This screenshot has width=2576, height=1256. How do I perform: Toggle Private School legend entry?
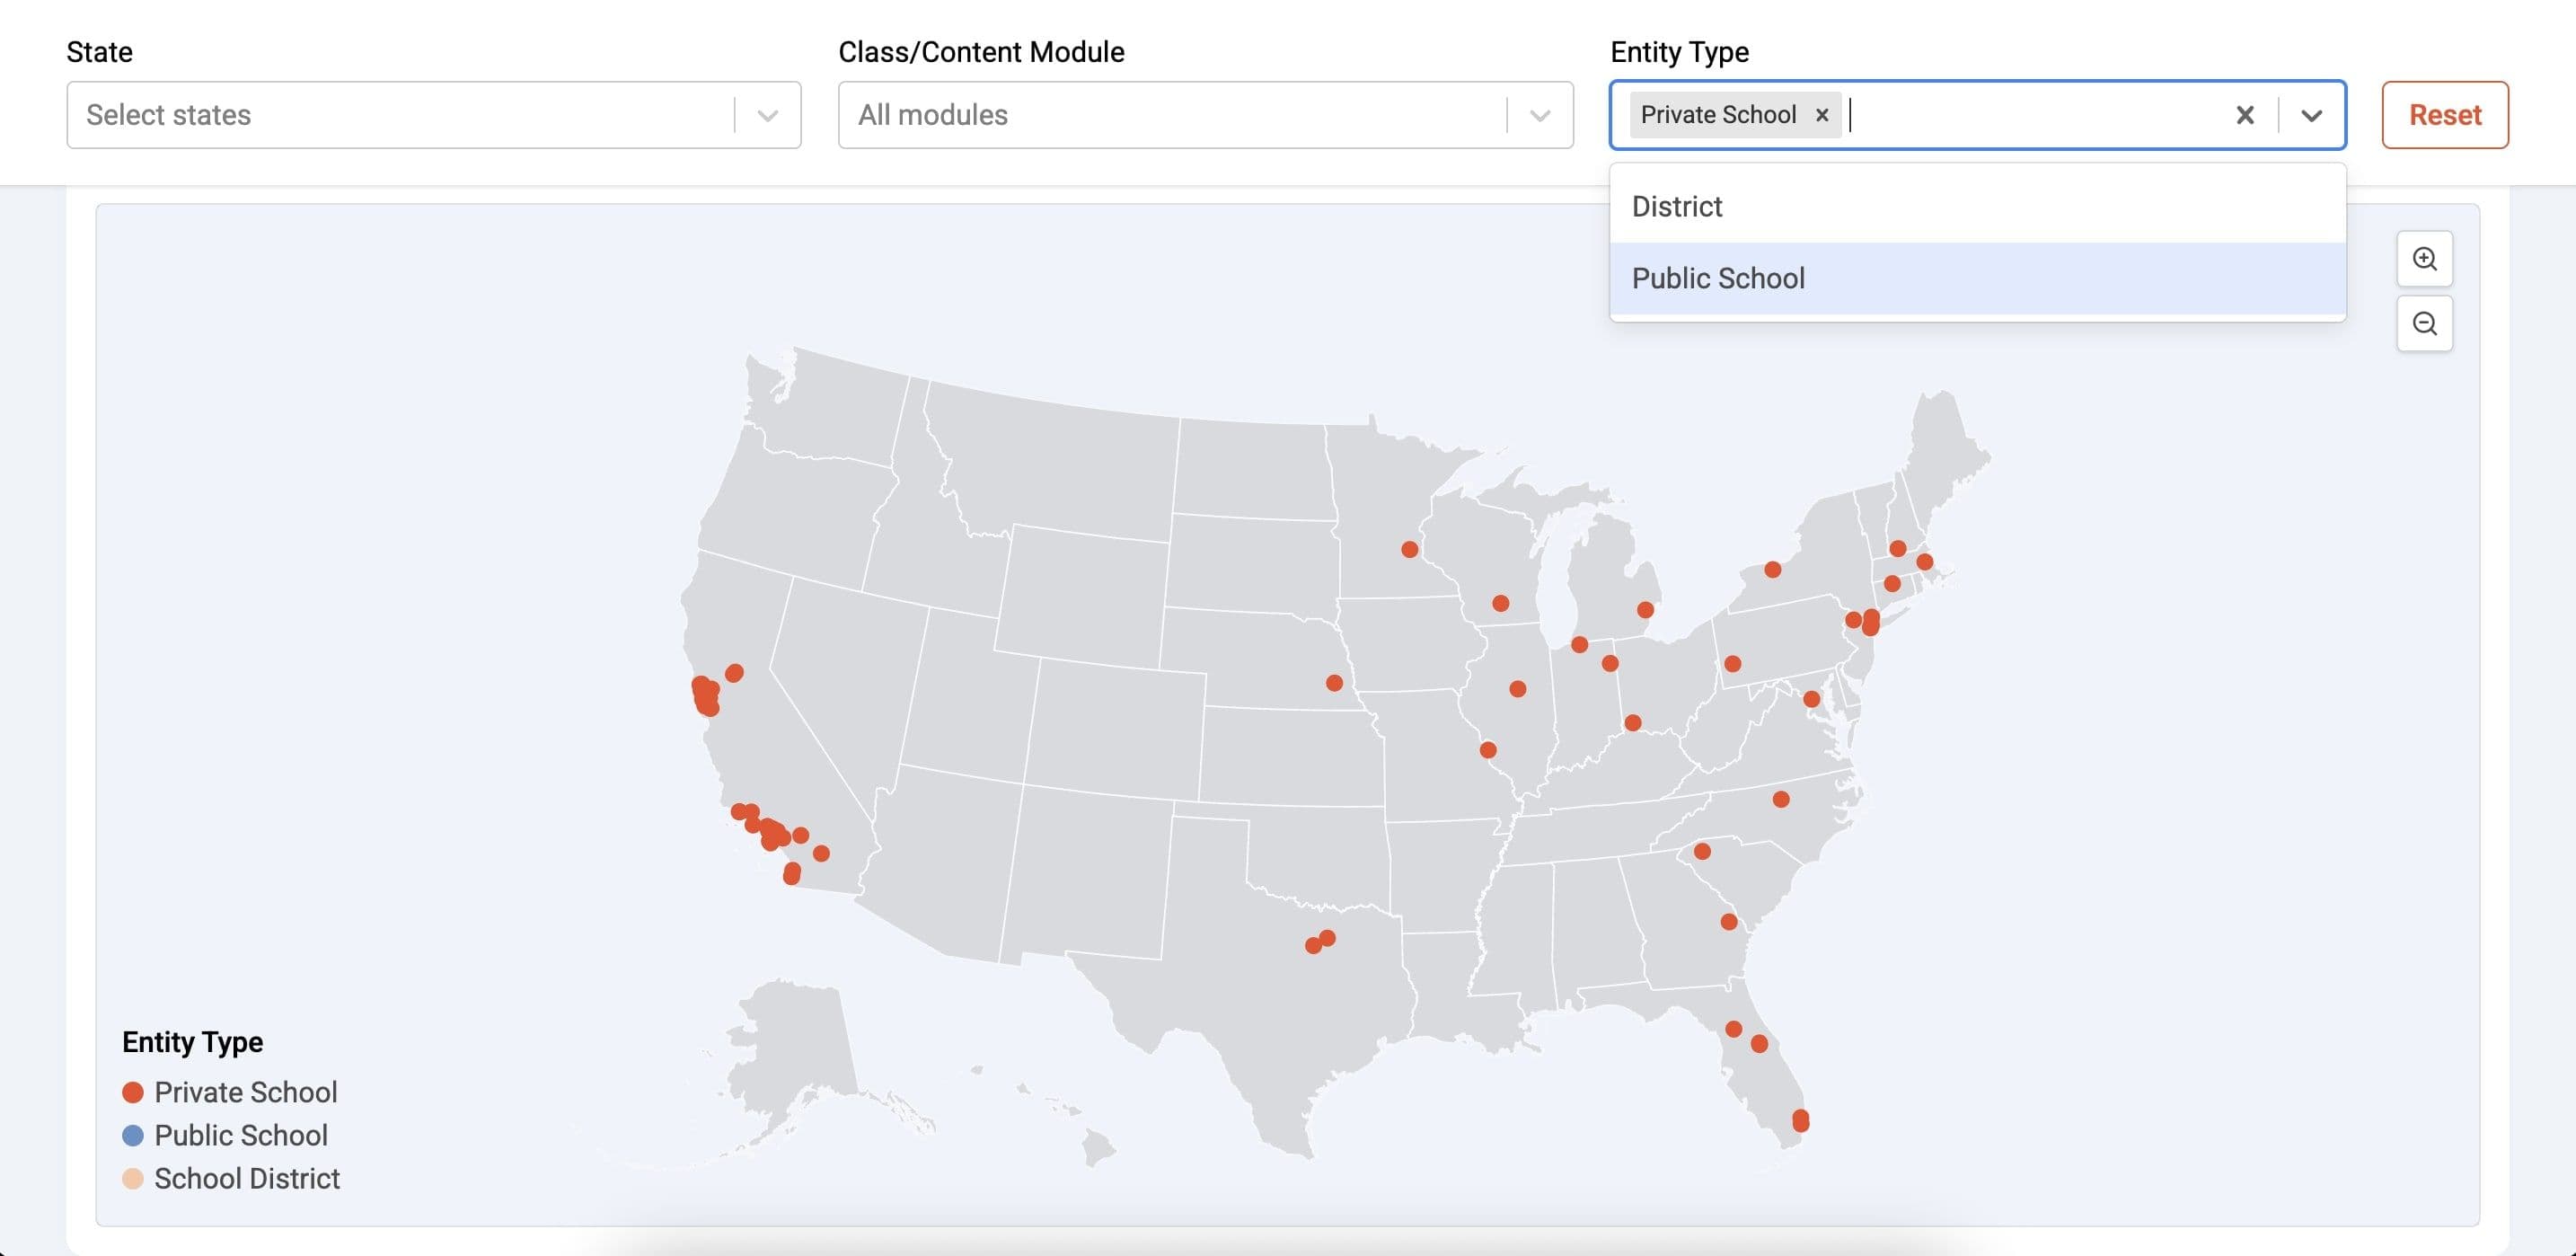tap(245, 1092)
